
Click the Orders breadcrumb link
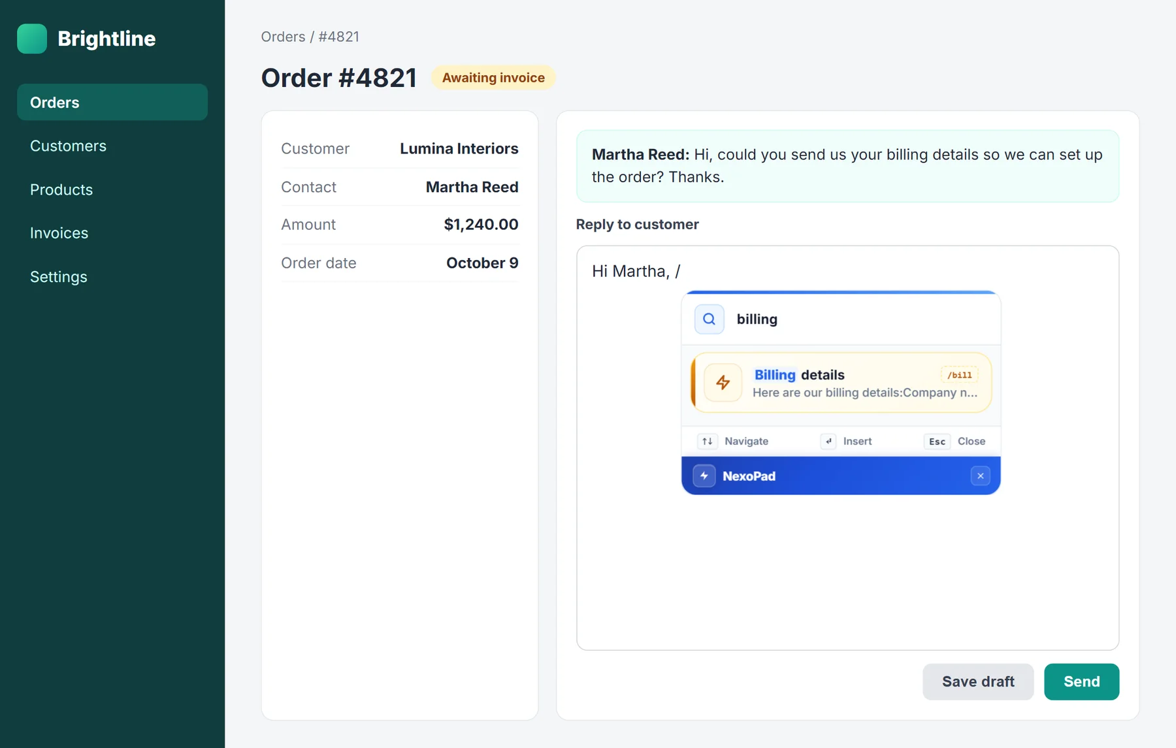point(283,37)
